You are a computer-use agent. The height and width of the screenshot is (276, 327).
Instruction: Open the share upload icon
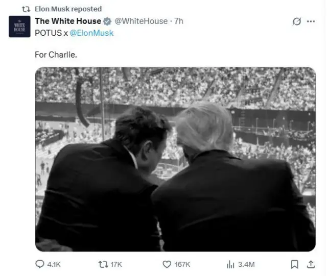pyautogui.click(x=311, y=264)
